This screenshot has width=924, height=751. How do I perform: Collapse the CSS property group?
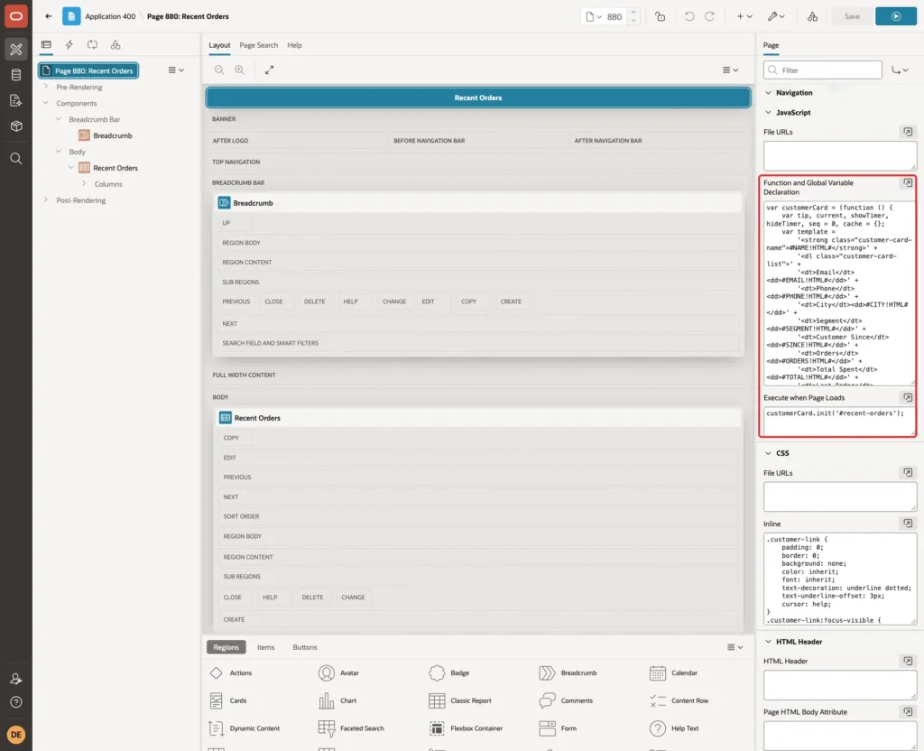(768, 453)
